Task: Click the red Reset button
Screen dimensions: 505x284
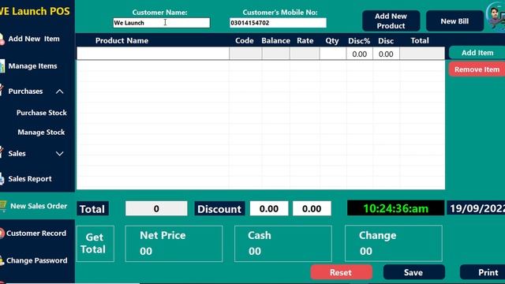Action: click(342, 272)
